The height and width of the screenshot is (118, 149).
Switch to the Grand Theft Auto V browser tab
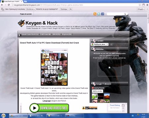[x=12, y=2]
